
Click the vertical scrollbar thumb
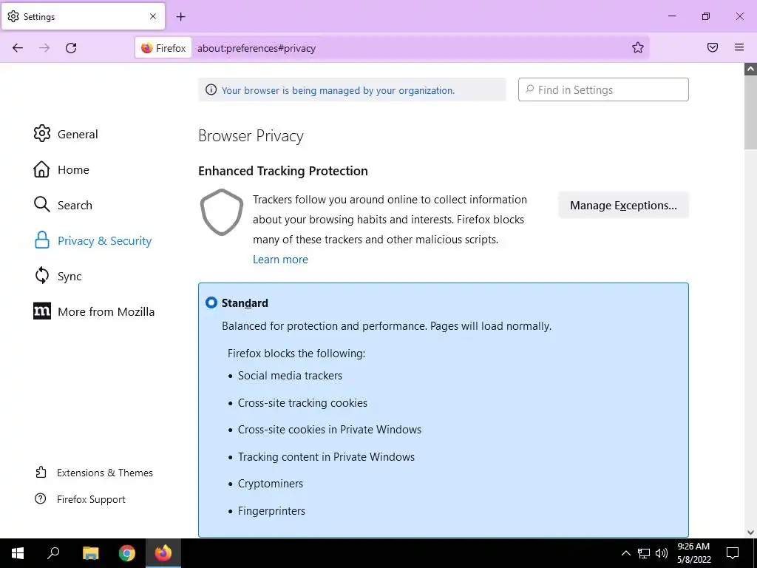tap(750, 112)
